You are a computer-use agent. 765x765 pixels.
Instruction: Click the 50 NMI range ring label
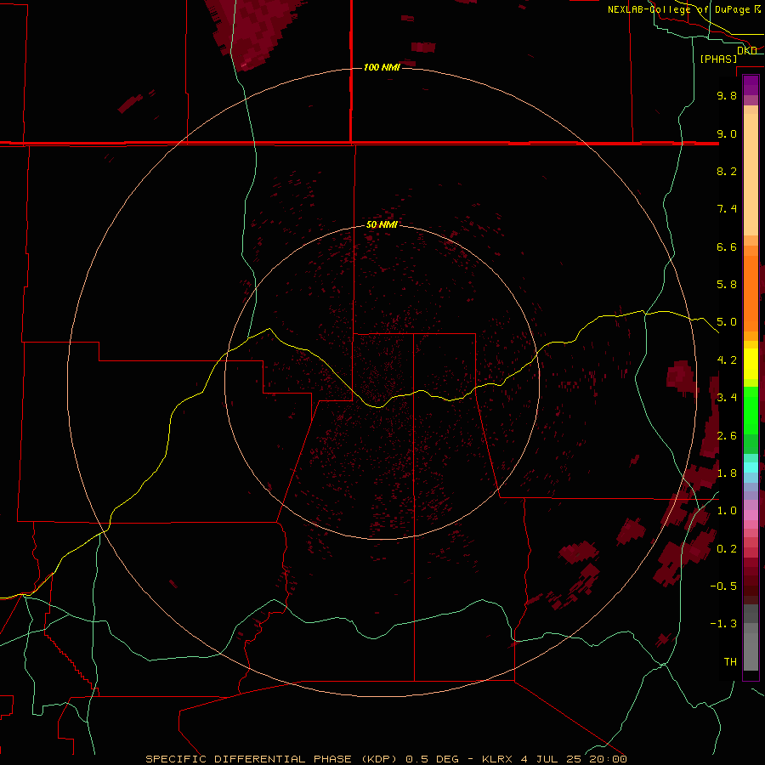[x=382, y=224]
